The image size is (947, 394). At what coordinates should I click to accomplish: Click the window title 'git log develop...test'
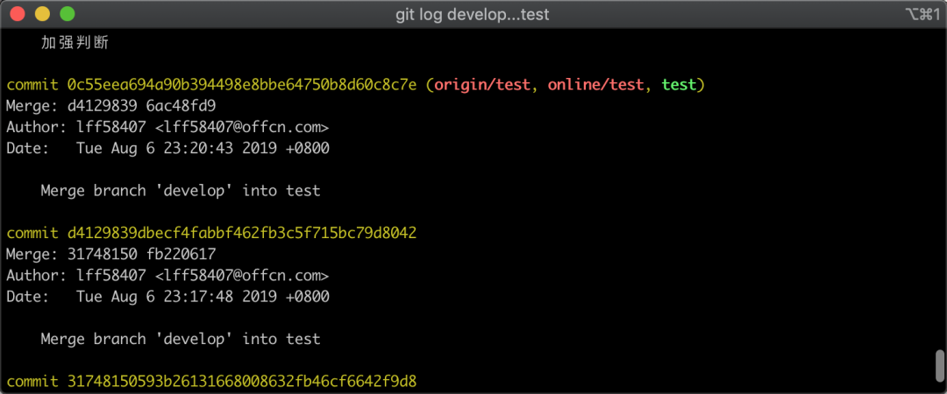tap(473, 15)
